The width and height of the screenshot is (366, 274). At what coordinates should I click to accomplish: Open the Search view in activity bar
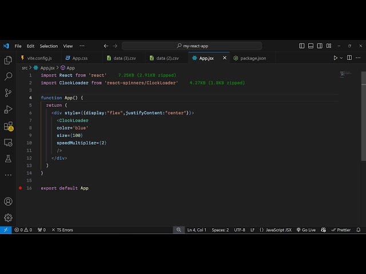(8, 76)
